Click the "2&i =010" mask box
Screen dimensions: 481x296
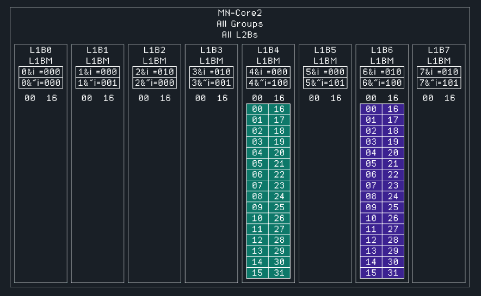pos(155,72)
